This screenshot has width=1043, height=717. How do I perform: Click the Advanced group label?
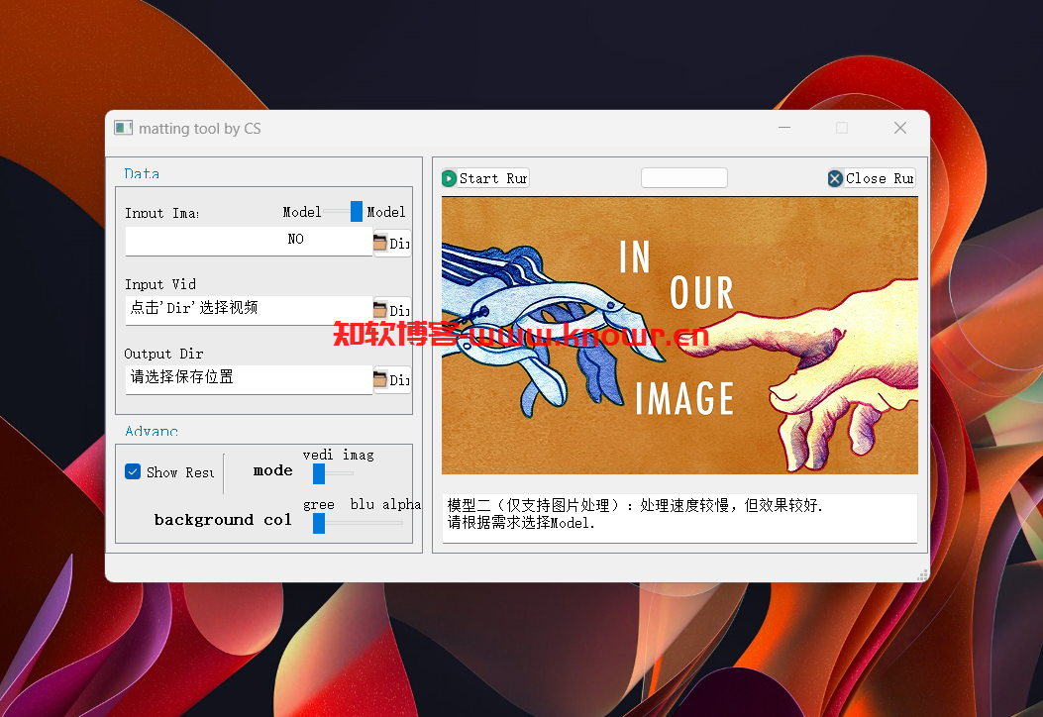pos(152,431)
